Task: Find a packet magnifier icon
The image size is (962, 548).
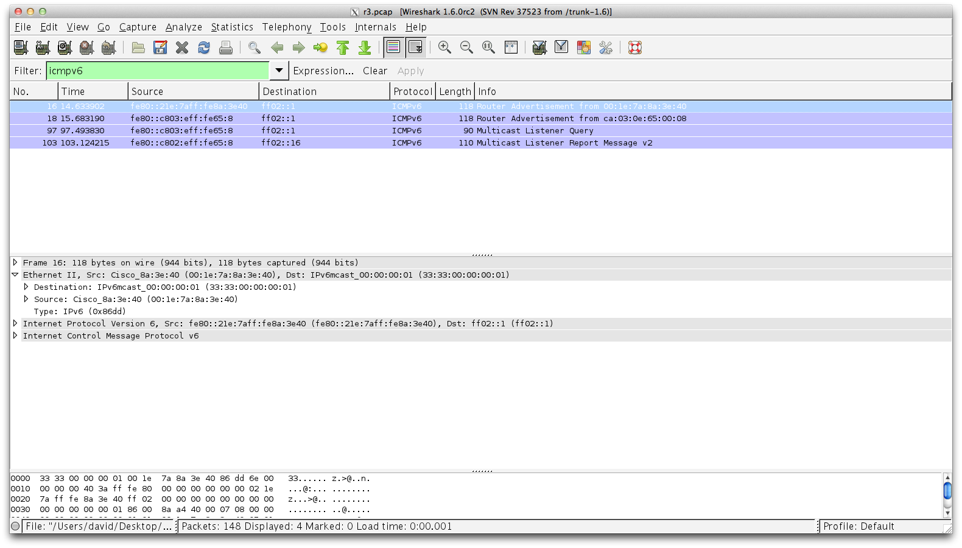Action: point(255,47)
